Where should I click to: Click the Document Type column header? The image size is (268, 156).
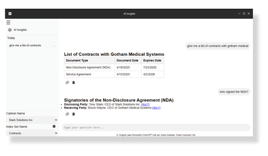tap(89, 61)
